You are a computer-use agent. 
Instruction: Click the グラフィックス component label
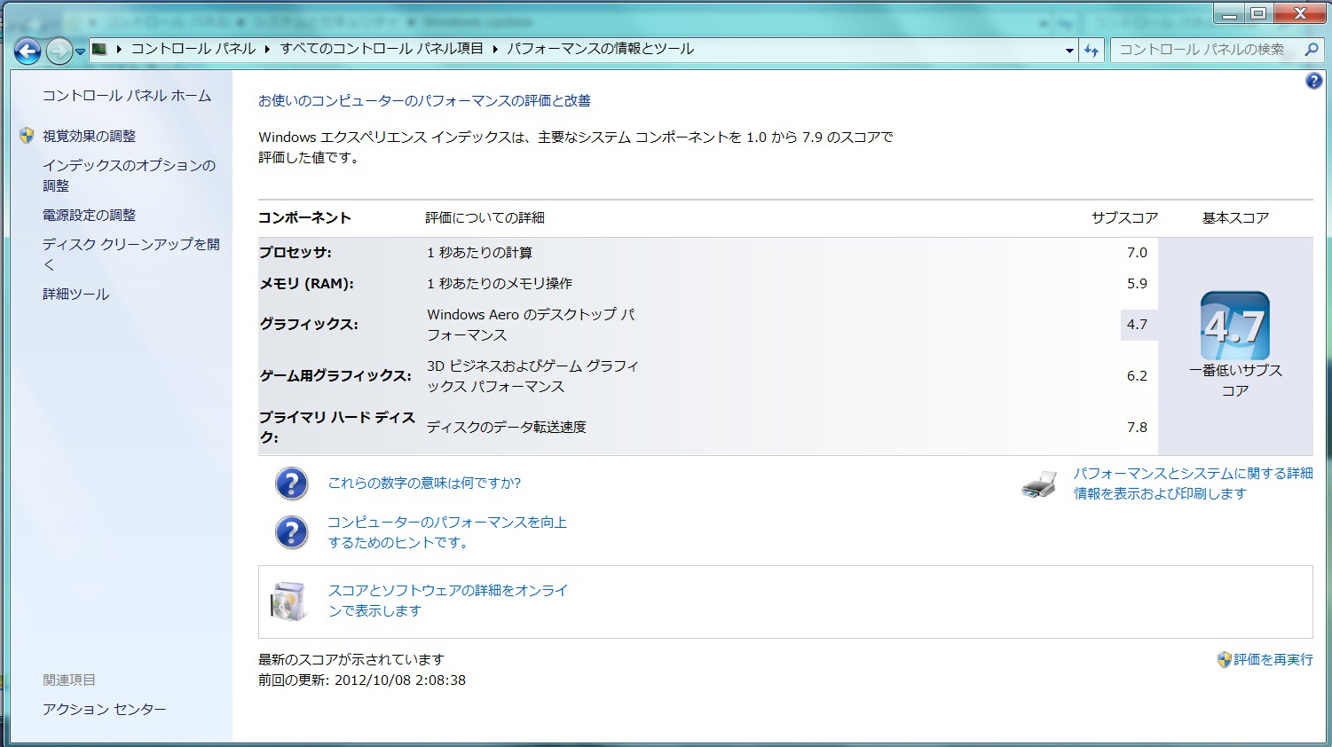click(x=309, y=325)
